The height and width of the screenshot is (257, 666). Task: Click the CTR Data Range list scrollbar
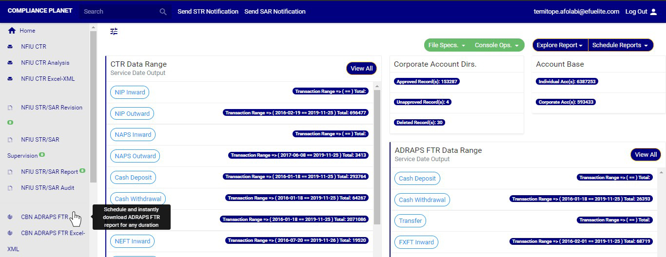(x=377, y=156)
